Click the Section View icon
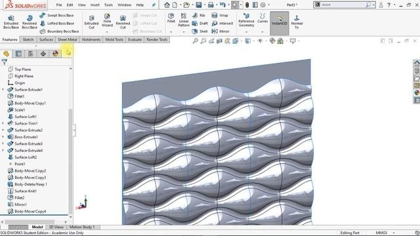The width and height of the screenshot is (420, 236). pyautogui.click(x=219, y=41)
